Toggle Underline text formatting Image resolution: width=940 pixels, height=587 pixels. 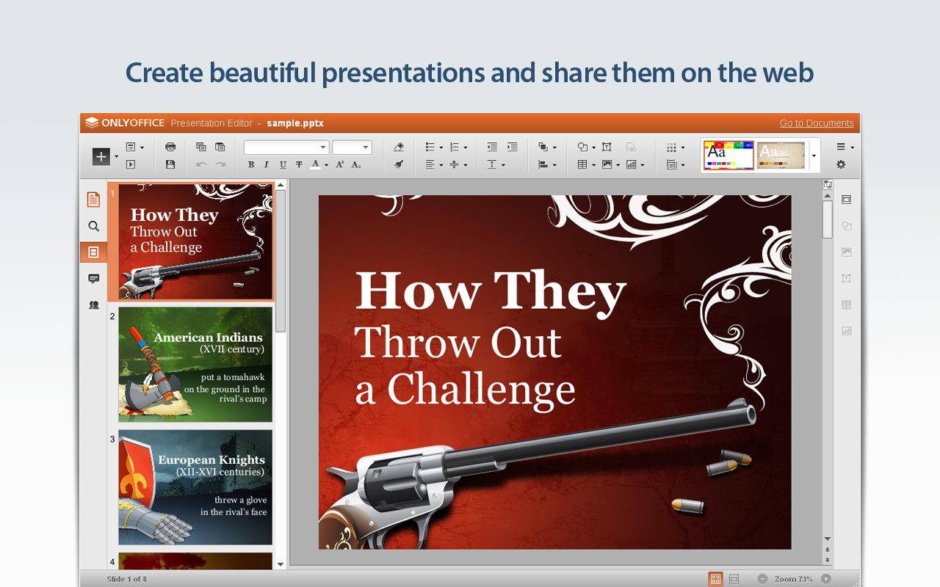(x=283, y=165)
